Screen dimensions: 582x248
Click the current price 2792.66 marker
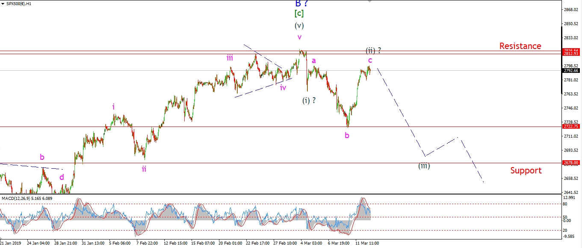coord(571,70)
